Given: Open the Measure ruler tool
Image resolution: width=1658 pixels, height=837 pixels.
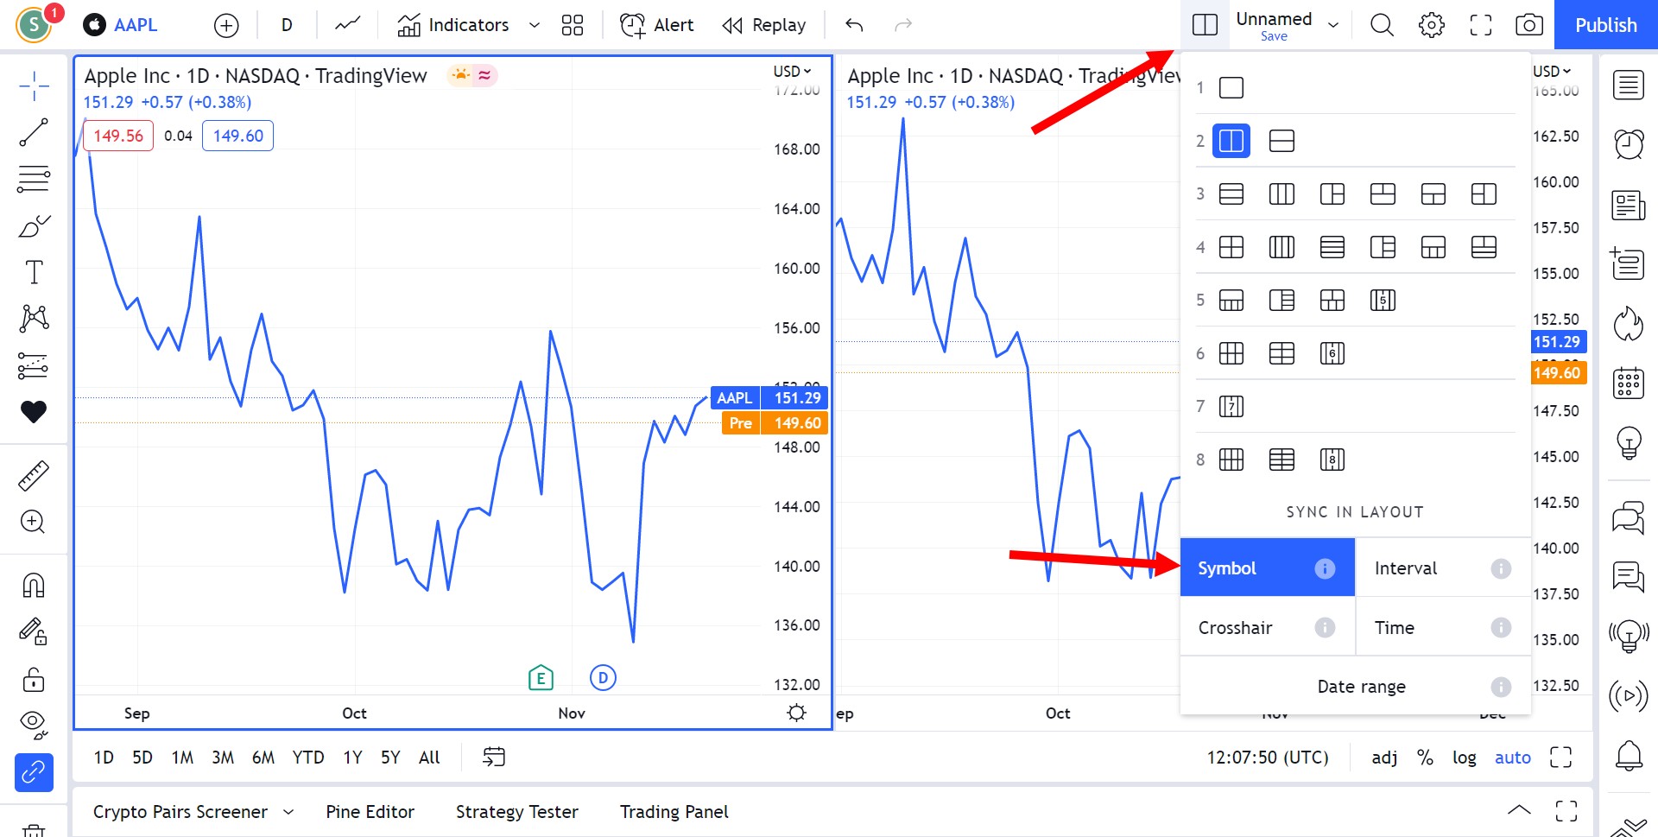Looking at the screenshot, I should tap(35, 474).
